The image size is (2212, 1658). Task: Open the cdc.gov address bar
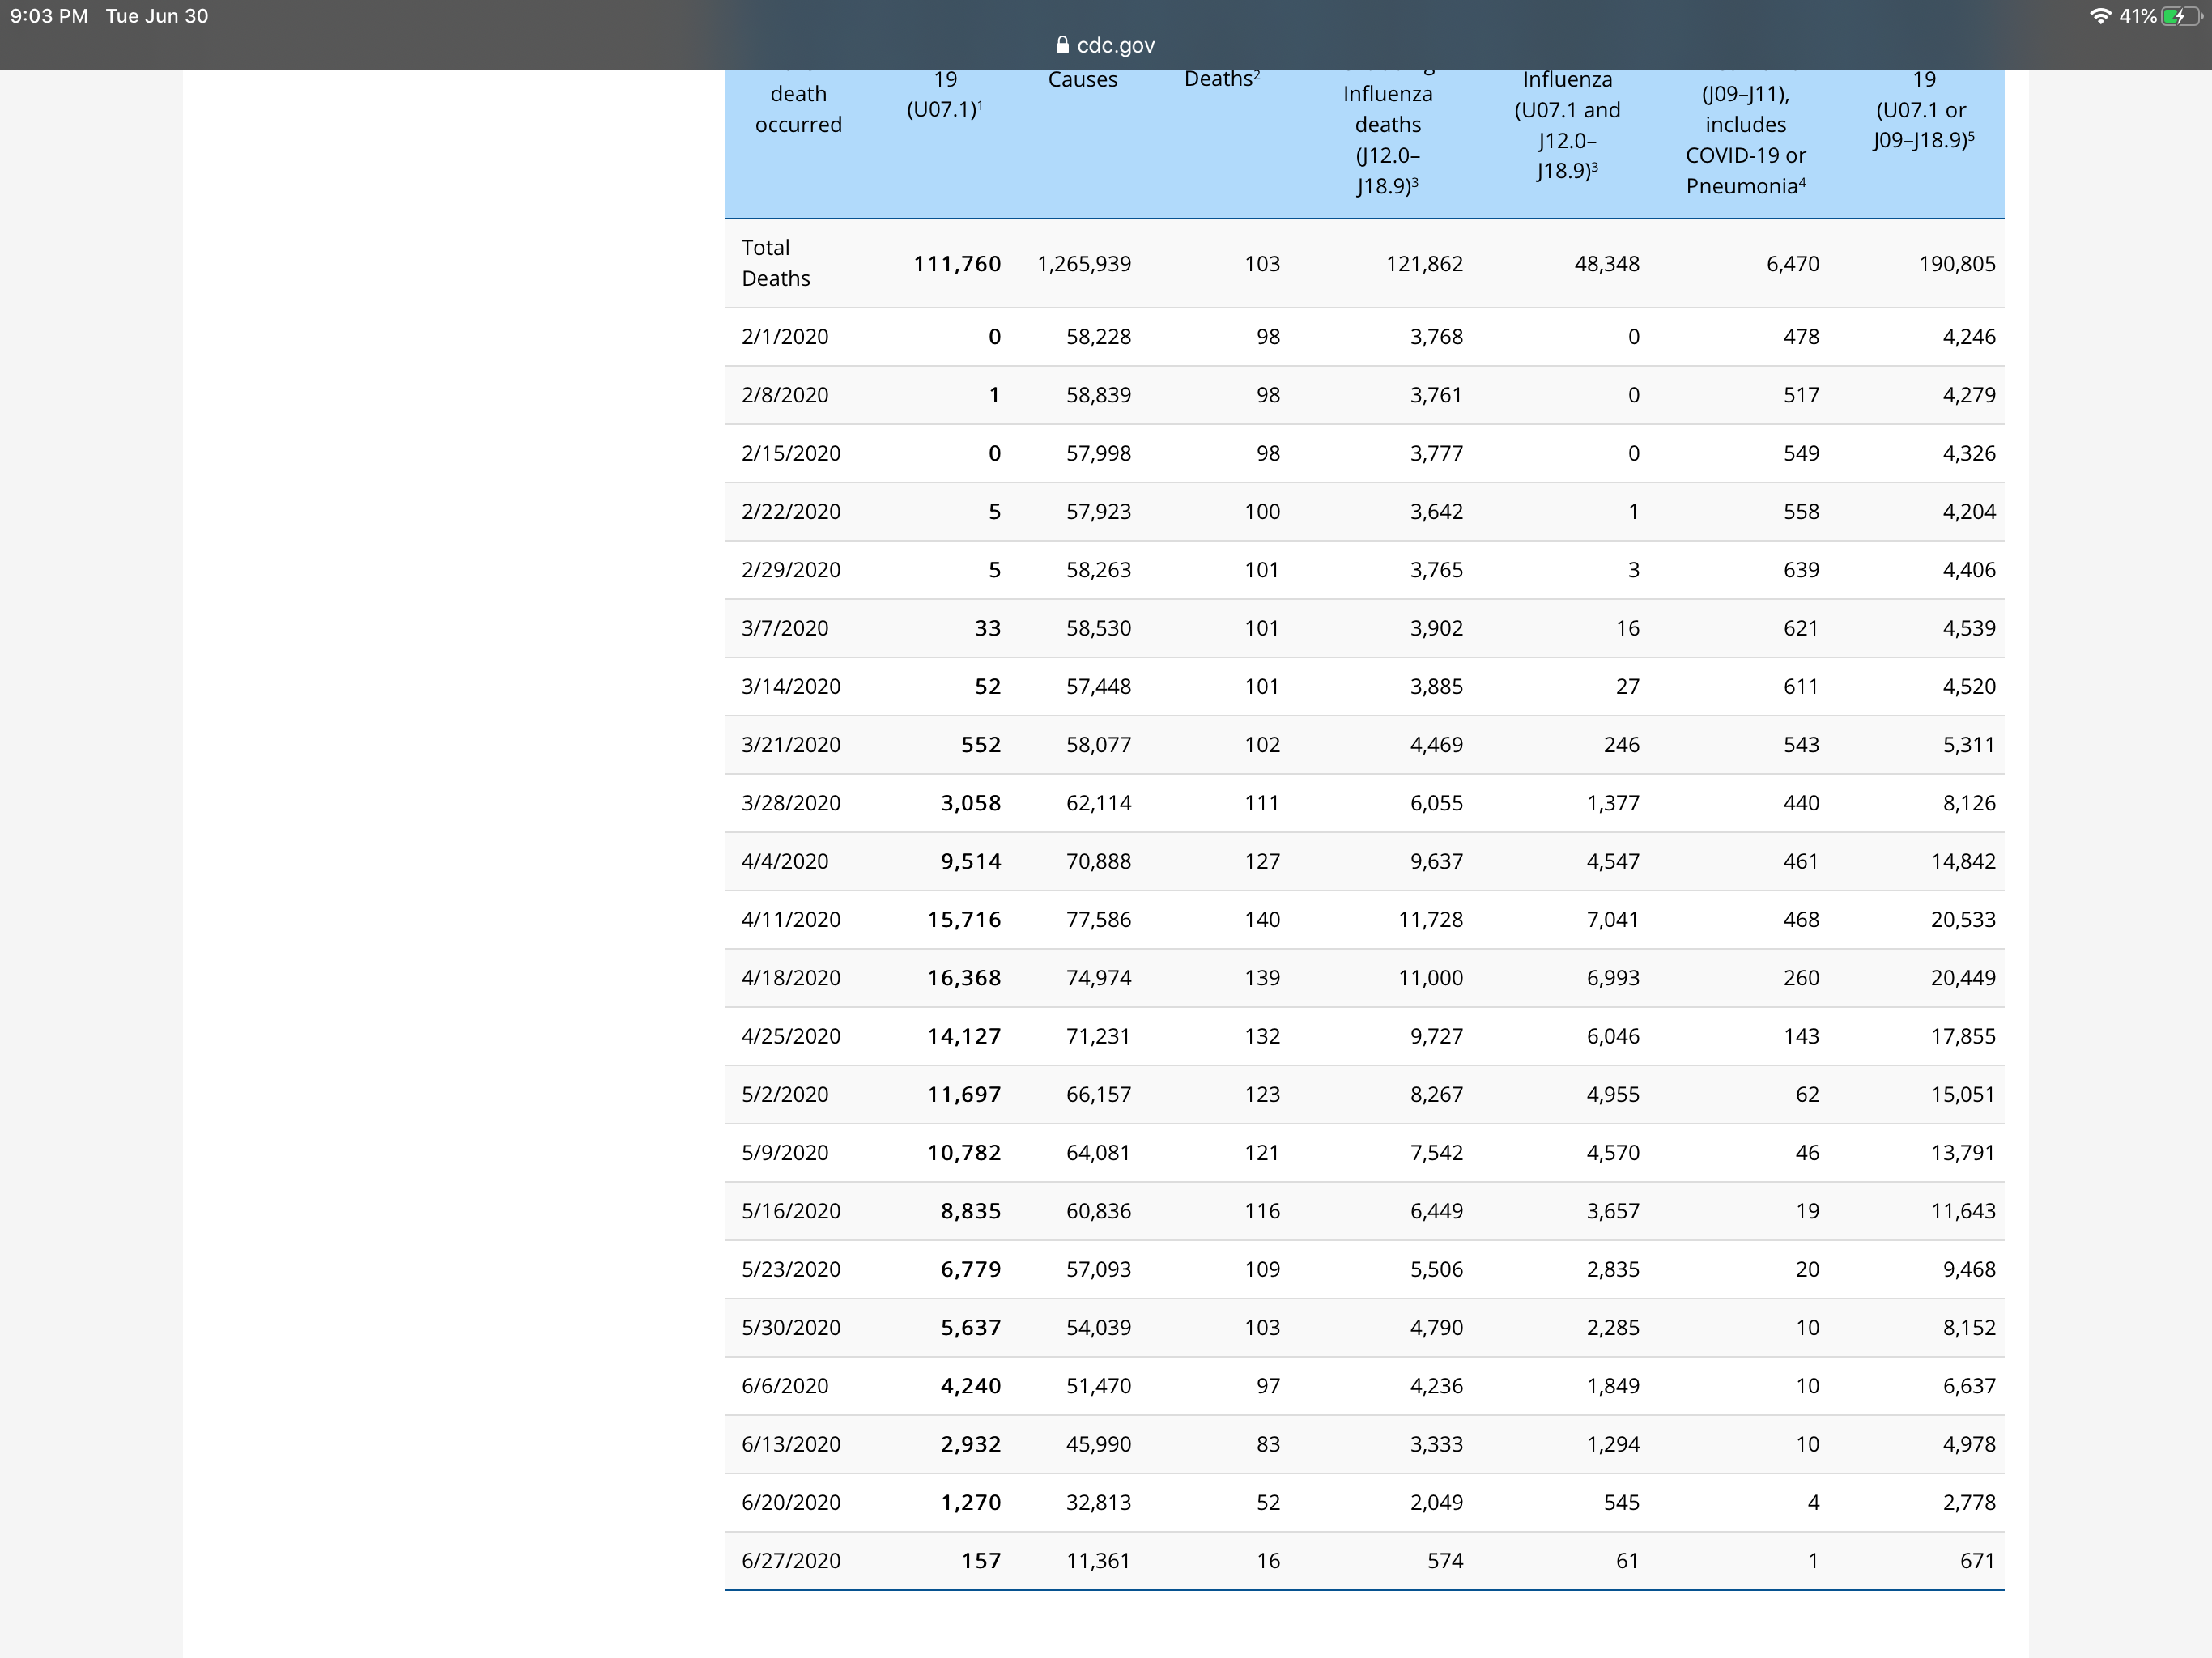[x=1105, y=45]
